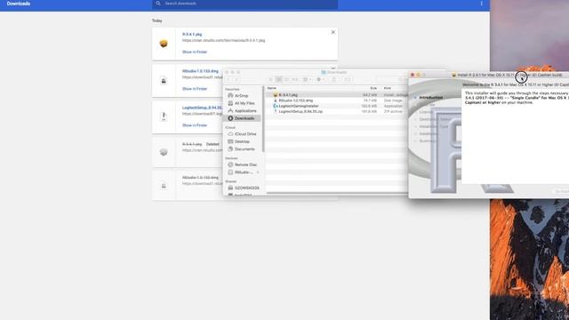Go back in the Finder window

[x=228, y=79]
